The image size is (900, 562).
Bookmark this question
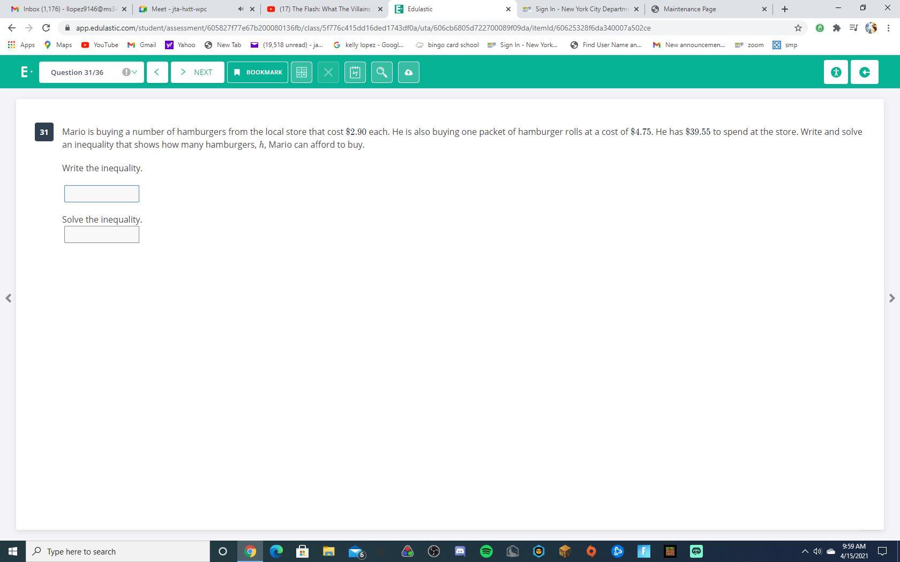(258, 72)
